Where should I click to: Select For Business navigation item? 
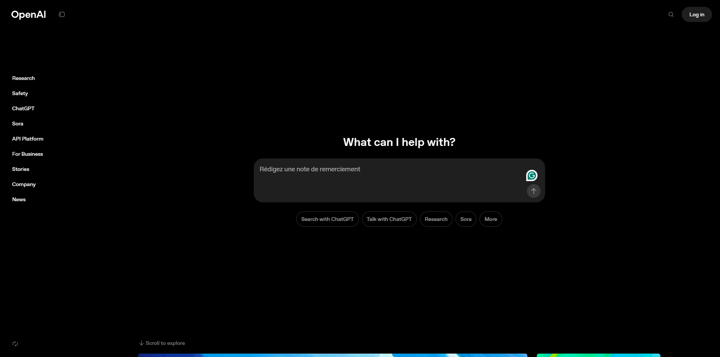click(x=28, y=154)
